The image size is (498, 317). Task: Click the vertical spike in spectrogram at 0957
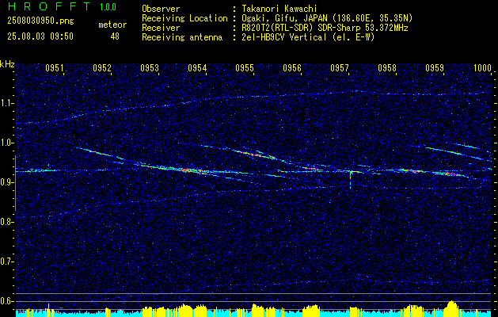coord(350,180)
